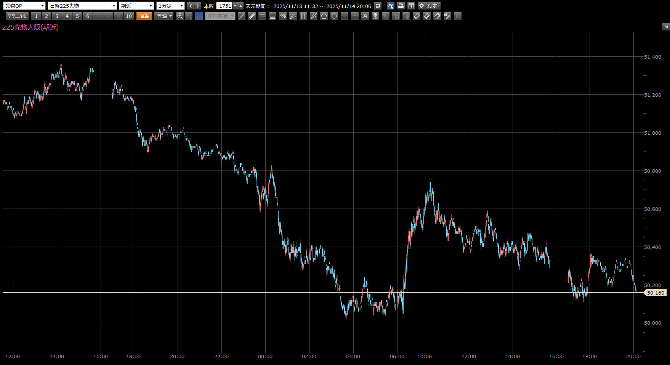Choose the pentagon shape drawing tool
This screenshot has width=670, height=365.
[x=324, y=16]
